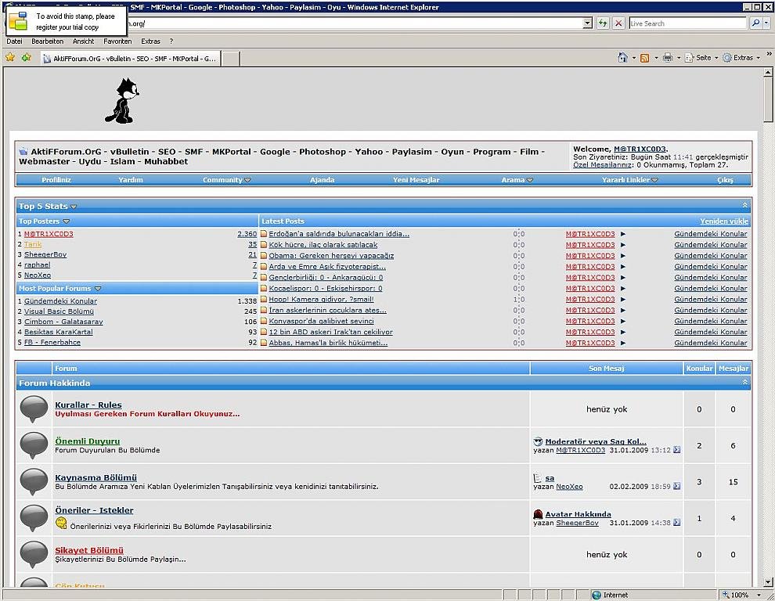The width and height of the screenshot is (775, 601).
Task: Click go-to-last-post icon in Önemli Duyuru row
Action: 676,450
